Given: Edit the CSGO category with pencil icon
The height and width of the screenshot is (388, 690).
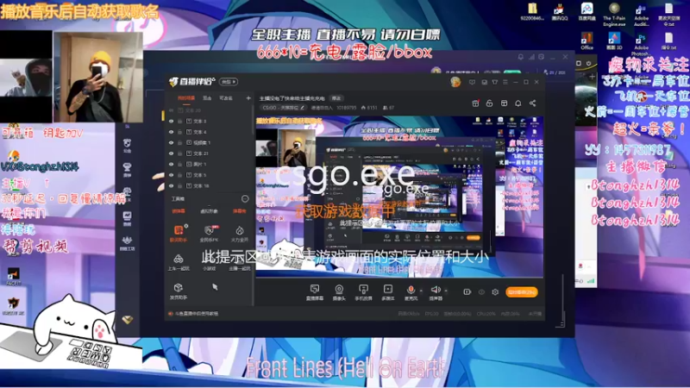Looking at the screenshot, I should pos(303,107).
